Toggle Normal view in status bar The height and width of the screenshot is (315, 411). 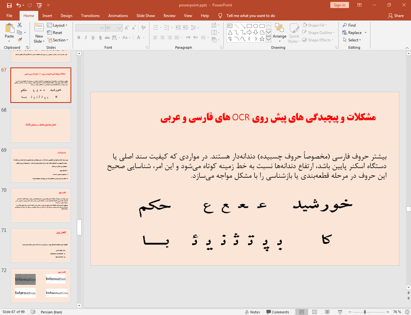[x=302, y=312]
